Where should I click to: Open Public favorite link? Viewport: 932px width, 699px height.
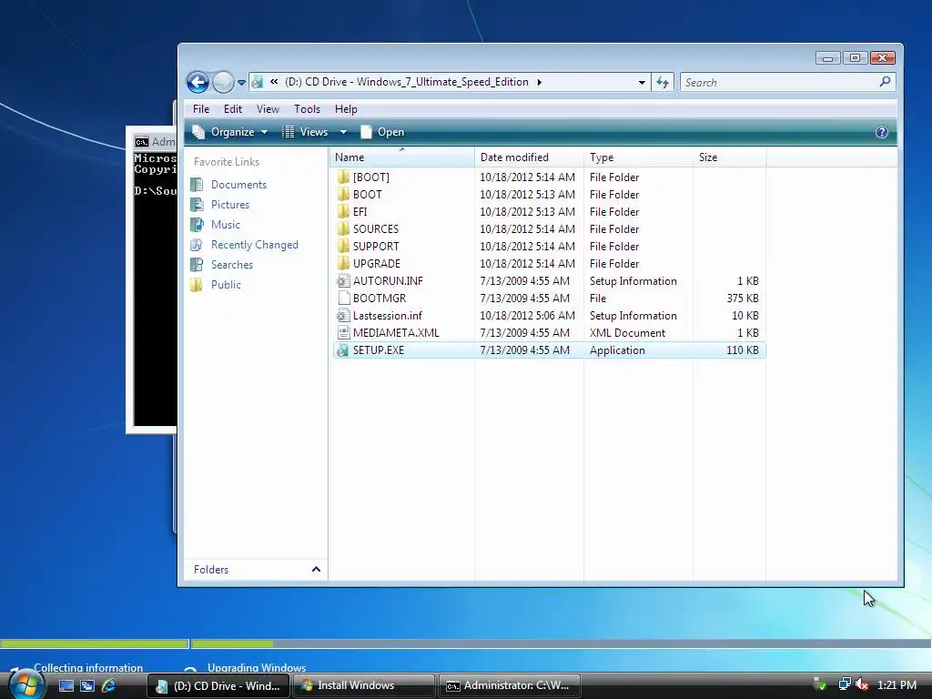click(226, 285)
